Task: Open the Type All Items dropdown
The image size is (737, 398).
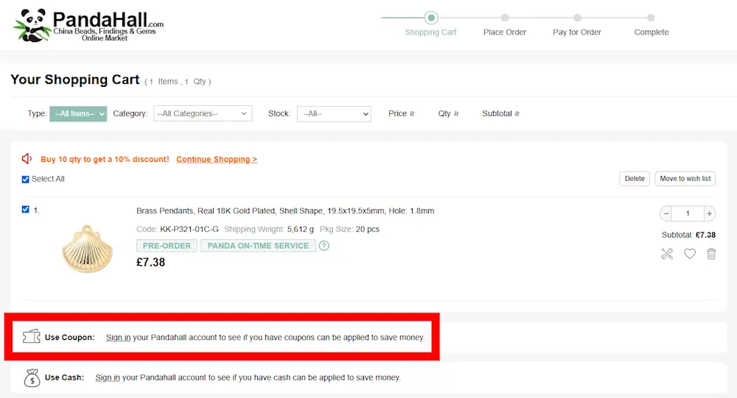Action: click(x=78, y=113)
